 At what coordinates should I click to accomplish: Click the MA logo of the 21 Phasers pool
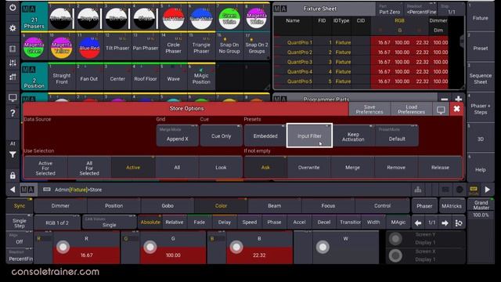coord(29,9)
